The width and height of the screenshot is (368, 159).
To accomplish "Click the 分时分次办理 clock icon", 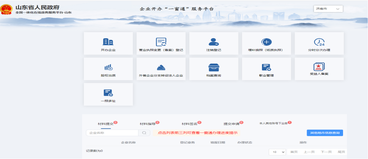I will (x=319, y=42).
